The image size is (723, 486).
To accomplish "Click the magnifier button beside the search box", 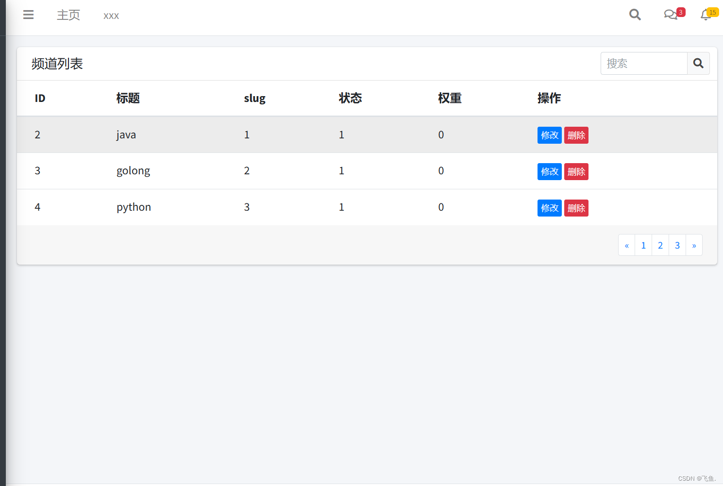I will click(x=698, y=63).
